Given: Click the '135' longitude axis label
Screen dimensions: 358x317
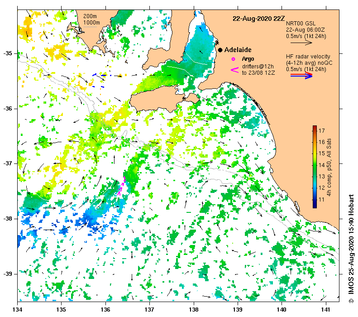Looking at the screenshot, I should point(61,310).
